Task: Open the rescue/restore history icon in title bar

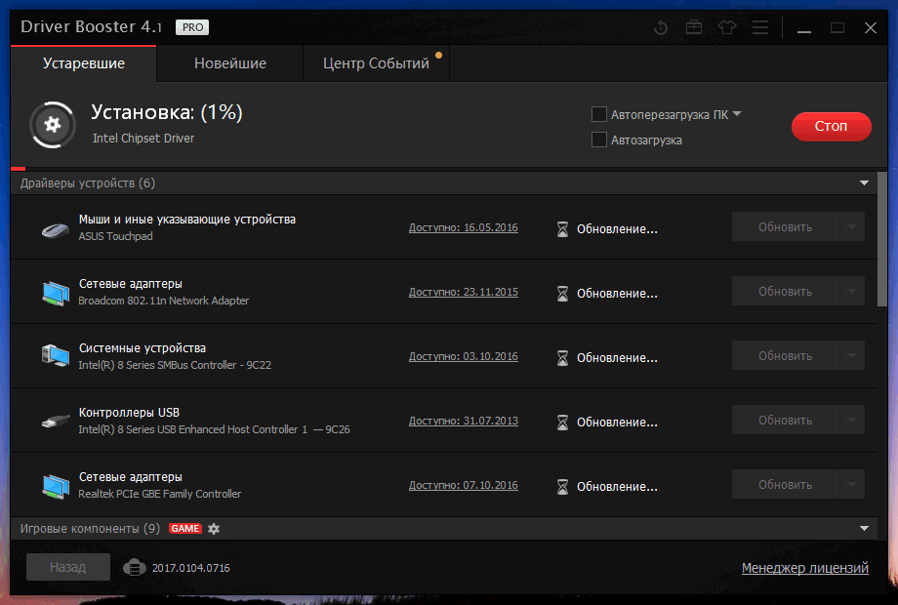Action: pyautogui.click(x=661, y=27)
